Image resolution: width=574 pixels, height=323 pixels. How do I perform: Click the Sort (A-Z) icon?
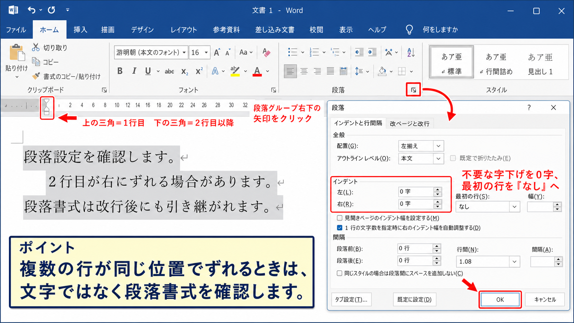point(411,52)
